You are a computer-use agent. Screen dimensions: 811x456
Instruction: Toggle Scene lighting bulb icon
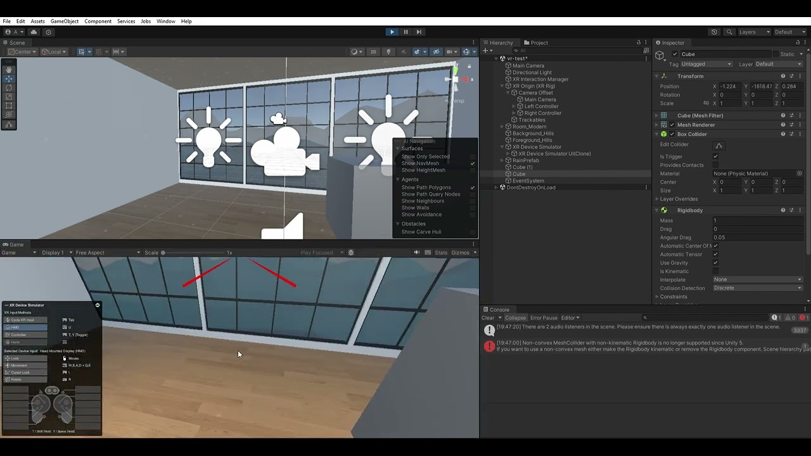[388, 52]
